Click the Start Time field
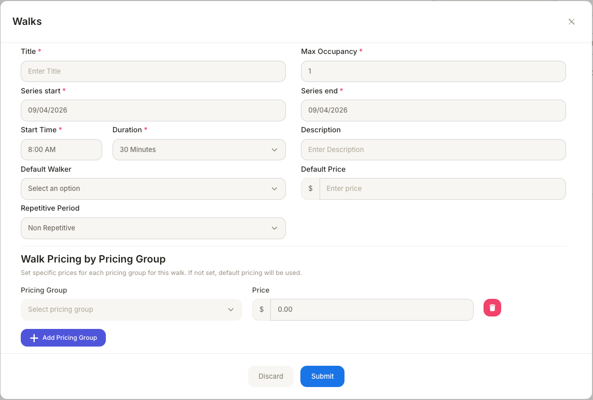The width and height of the screenshot is (593, 400). pyautogui.click(x=61, y=150)
